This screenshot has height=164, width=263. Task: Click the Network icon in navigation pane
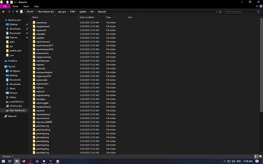6,116
